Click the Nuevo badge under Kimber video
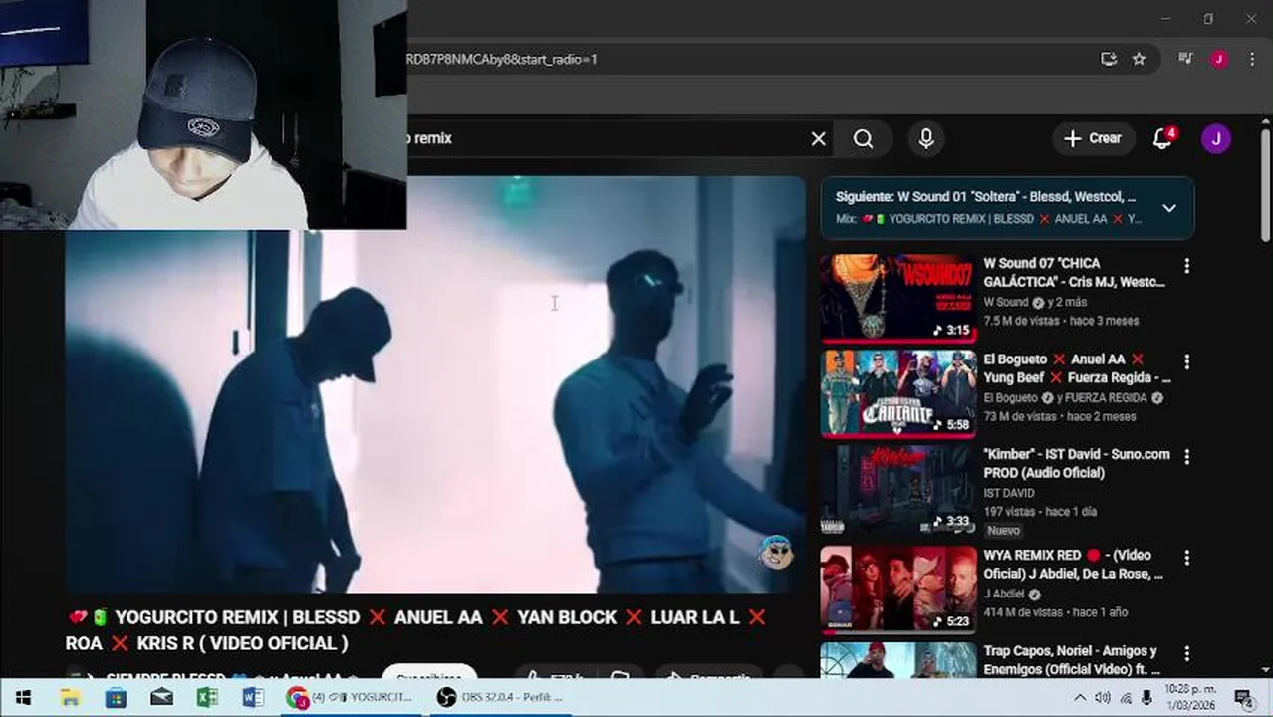Image resolution: width=1273 pixels, height=717 pixels. [x=1003, y=531]
